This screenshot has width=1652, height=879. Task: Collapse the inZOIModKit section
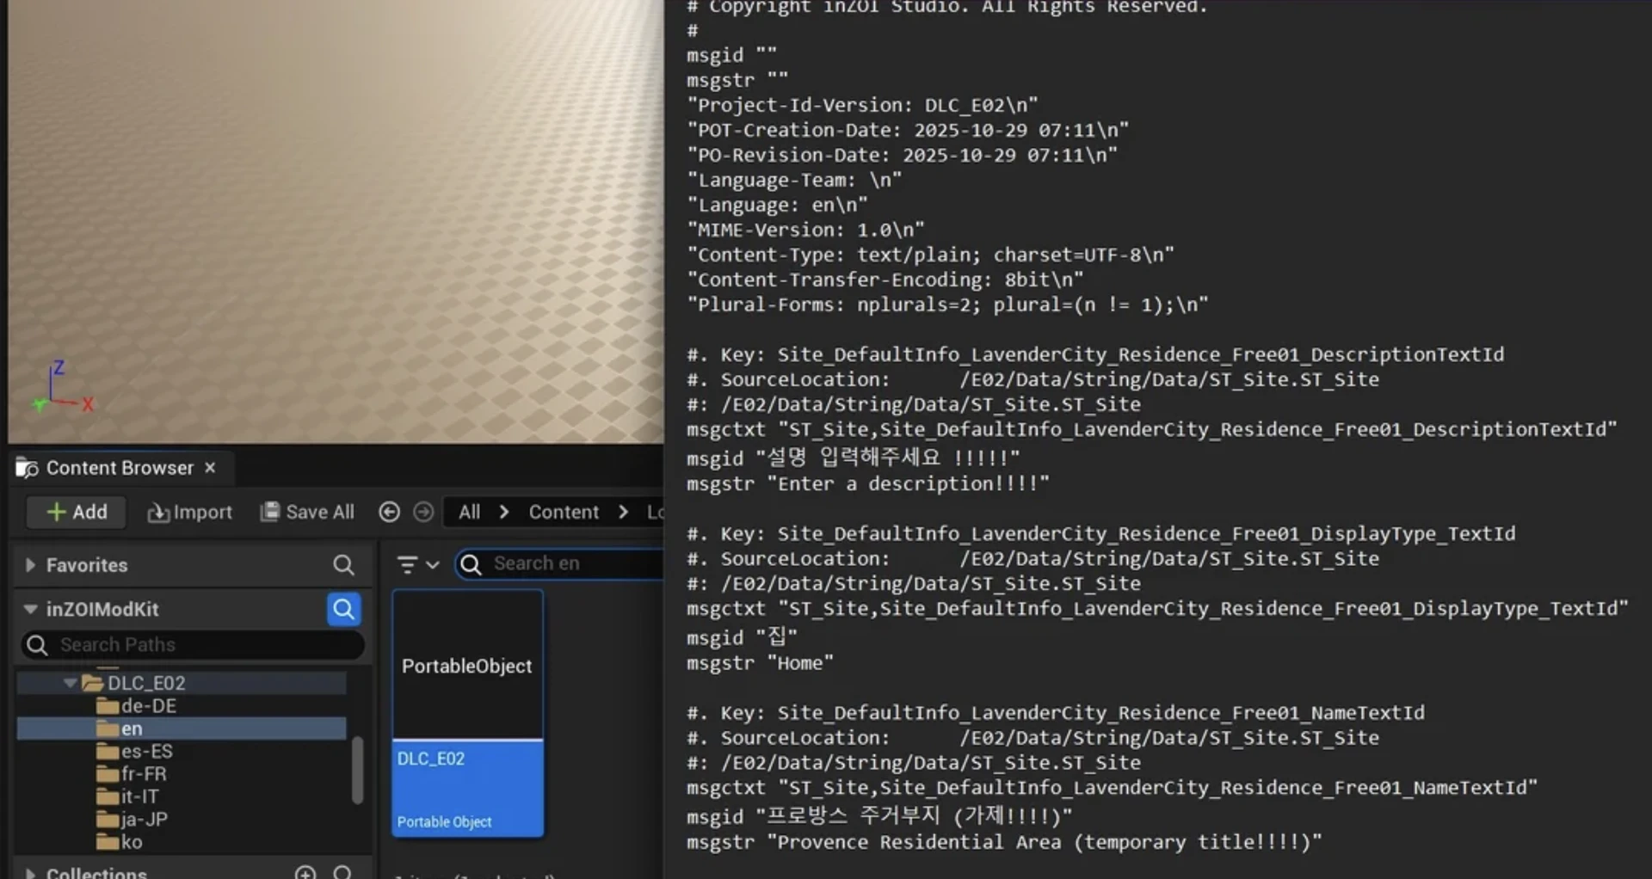click(30, 609)
